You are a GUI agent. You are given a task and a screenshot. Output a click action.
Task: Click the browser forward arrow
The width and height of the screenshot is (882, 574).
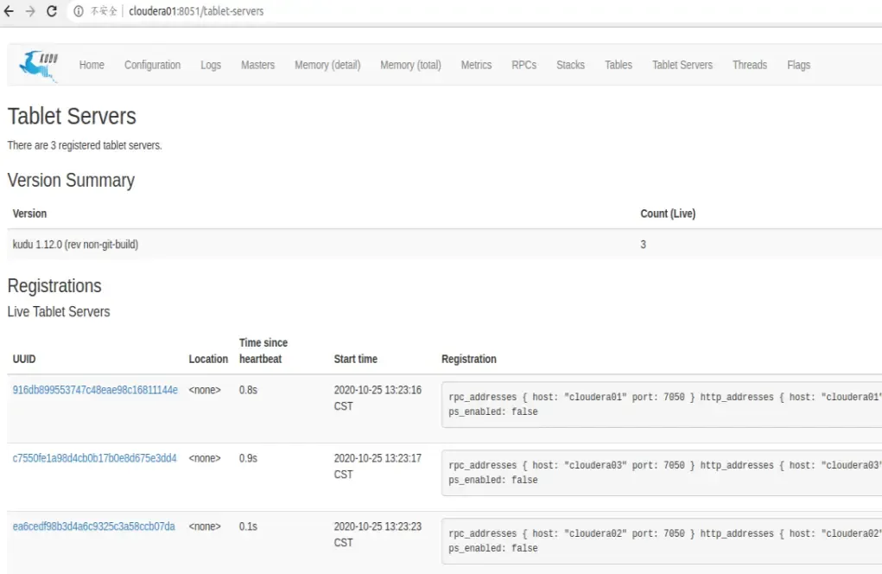coord(30,11)
